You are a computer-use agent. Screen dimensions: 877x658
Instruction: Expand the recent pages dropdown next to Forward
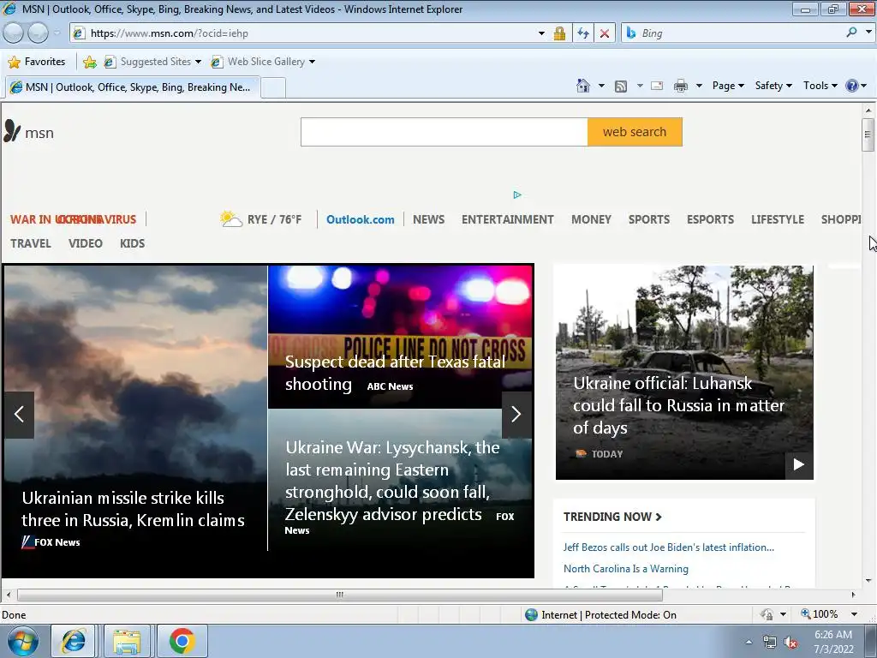point(57,33)
